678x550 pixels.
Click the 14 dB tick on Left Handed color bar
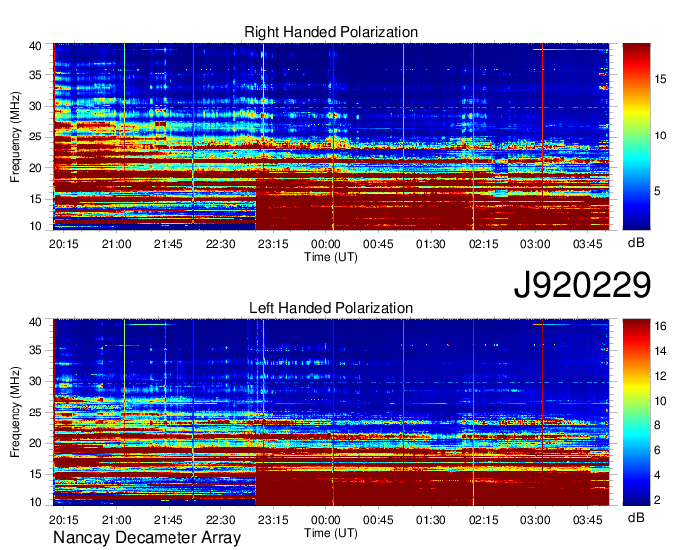pyautogui.click(x=660, y=351)
